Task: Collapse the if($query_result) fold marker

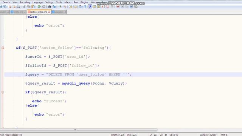Action: click(3, 92)
